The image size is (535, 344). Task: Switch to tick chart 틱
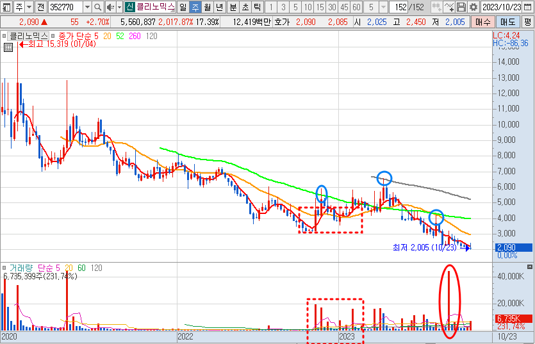[258, 7]
